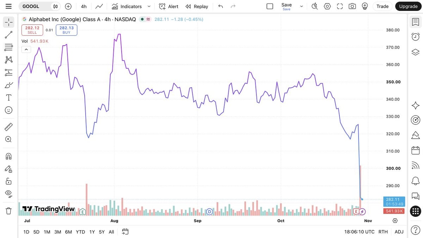Redo the chart action
This screenshot has width=423, height=238.
point(233,6)
